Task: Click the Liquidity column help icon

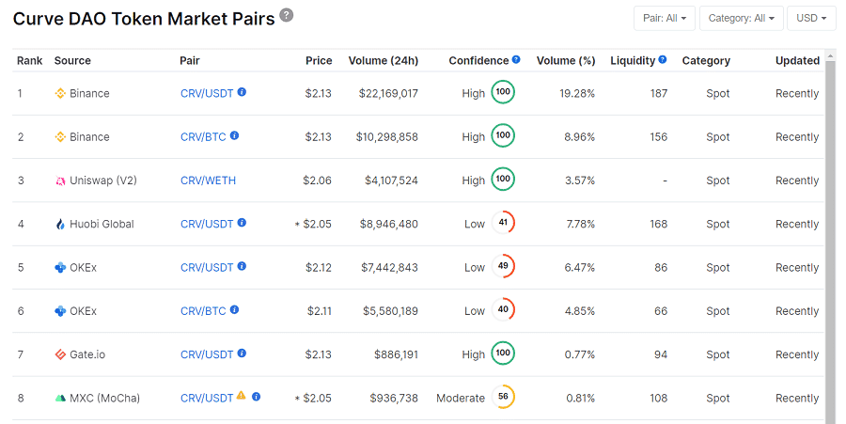Action: [663, 59]
